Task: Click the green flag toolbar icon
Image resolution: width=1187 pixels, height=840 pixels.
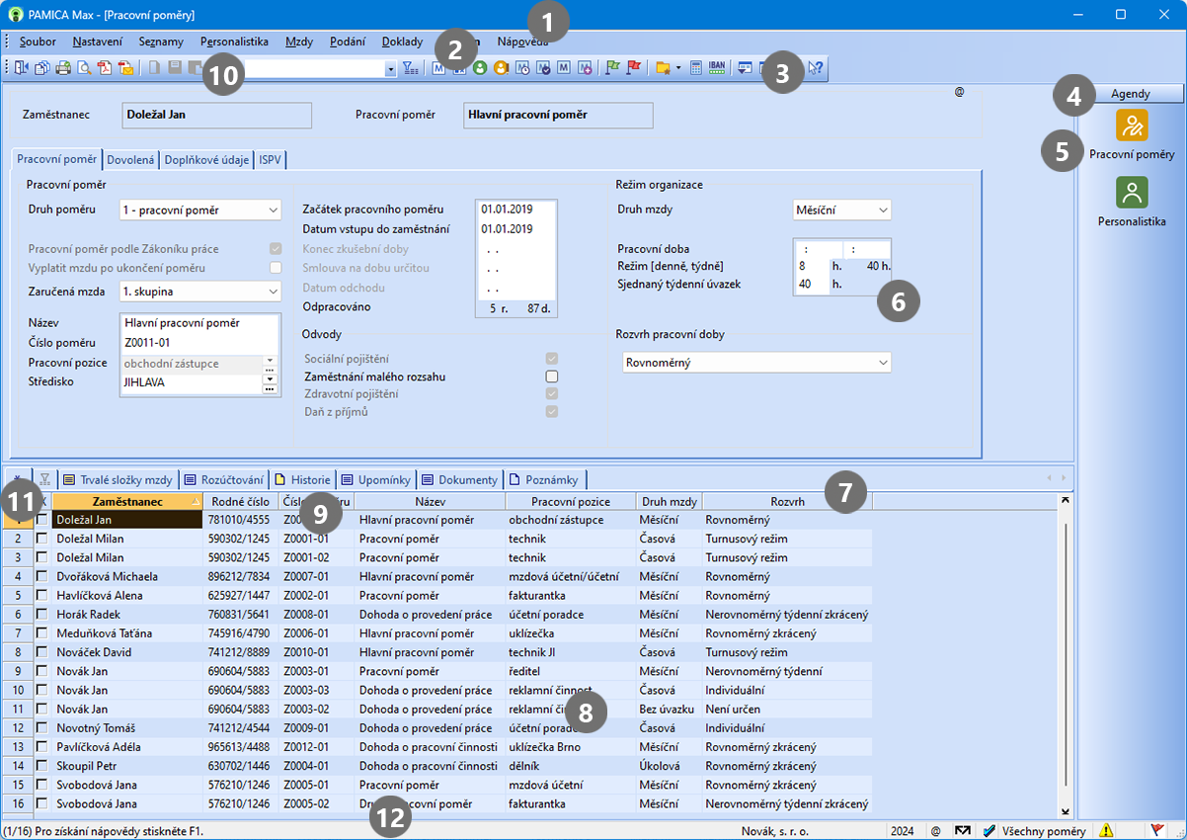Action: tap(612, 68)
